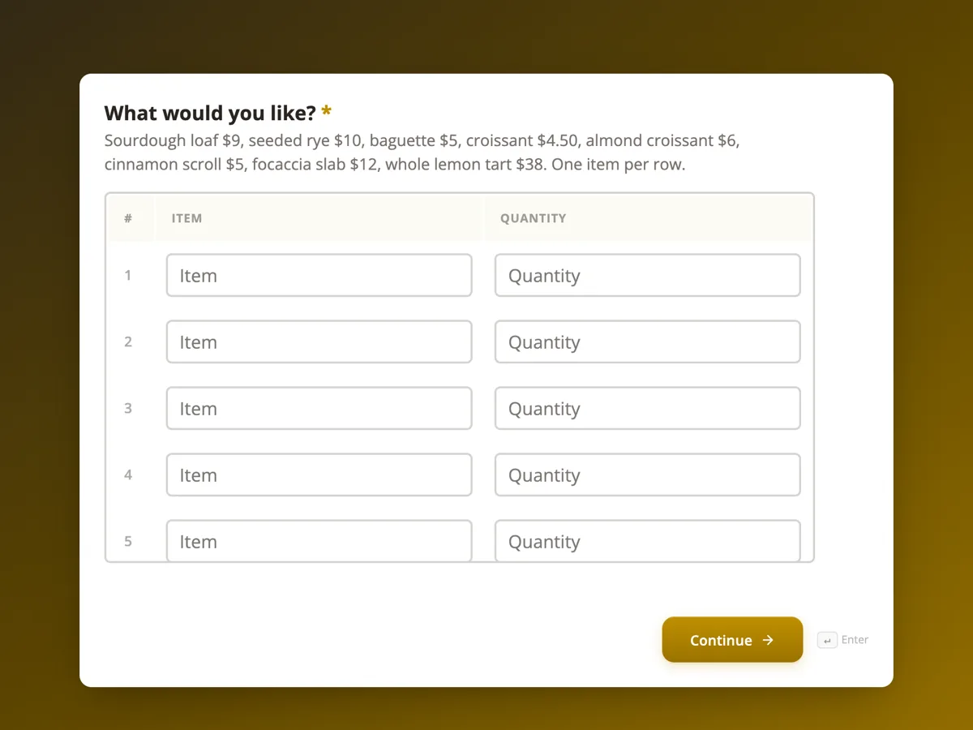Click the row number 1 cell
This screenshot has width=973, height=730.
(x=128, y=275)
